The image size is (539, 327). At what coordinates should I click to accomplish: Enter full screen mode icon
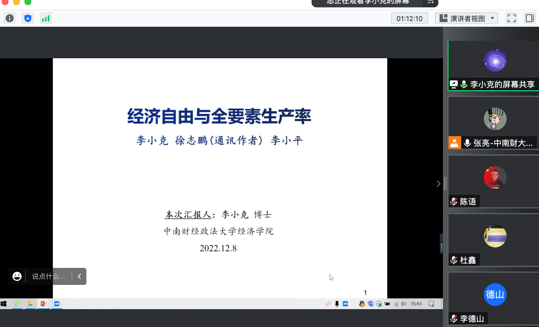click(x=511, y=18)
